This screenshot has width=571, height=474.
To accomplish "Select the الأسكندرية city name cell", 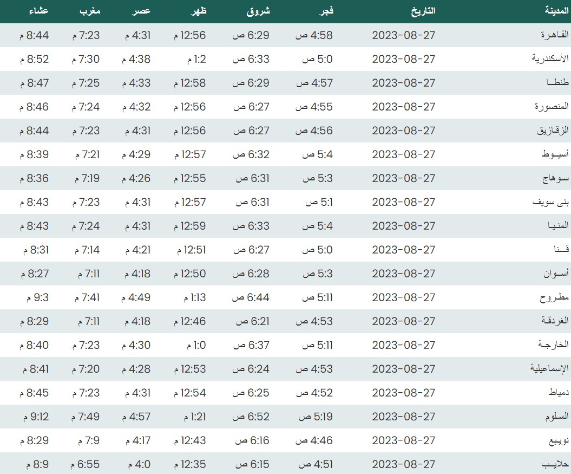I will tap(548, 59).
